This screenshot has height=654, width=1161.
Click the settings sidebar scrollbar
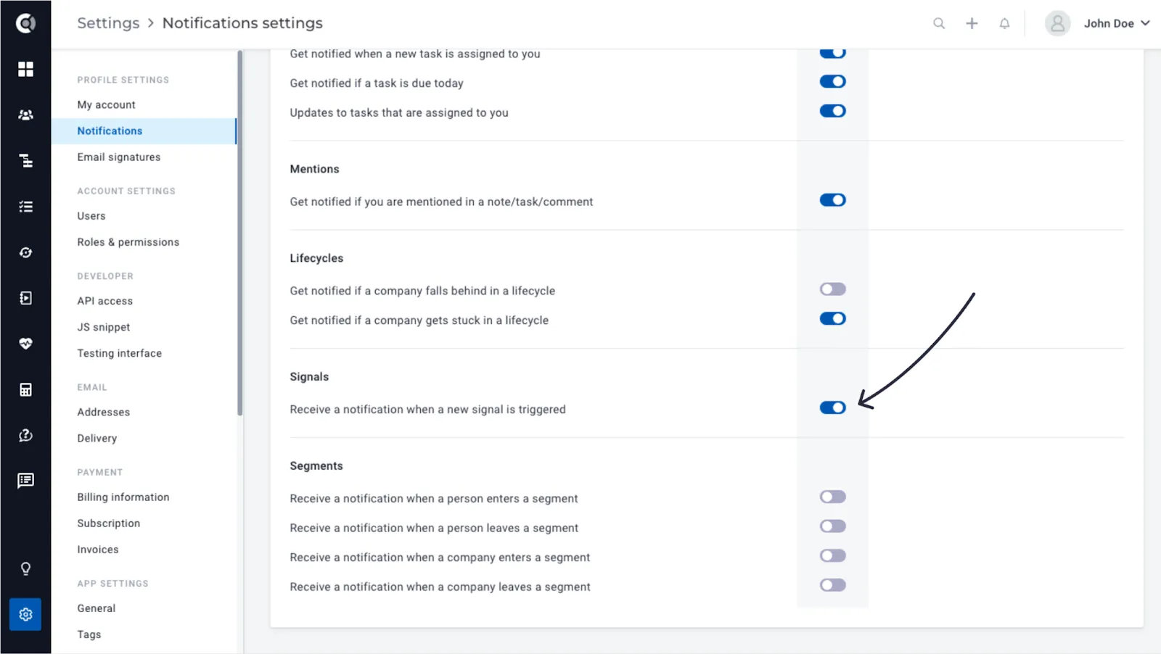click(239, 233)
